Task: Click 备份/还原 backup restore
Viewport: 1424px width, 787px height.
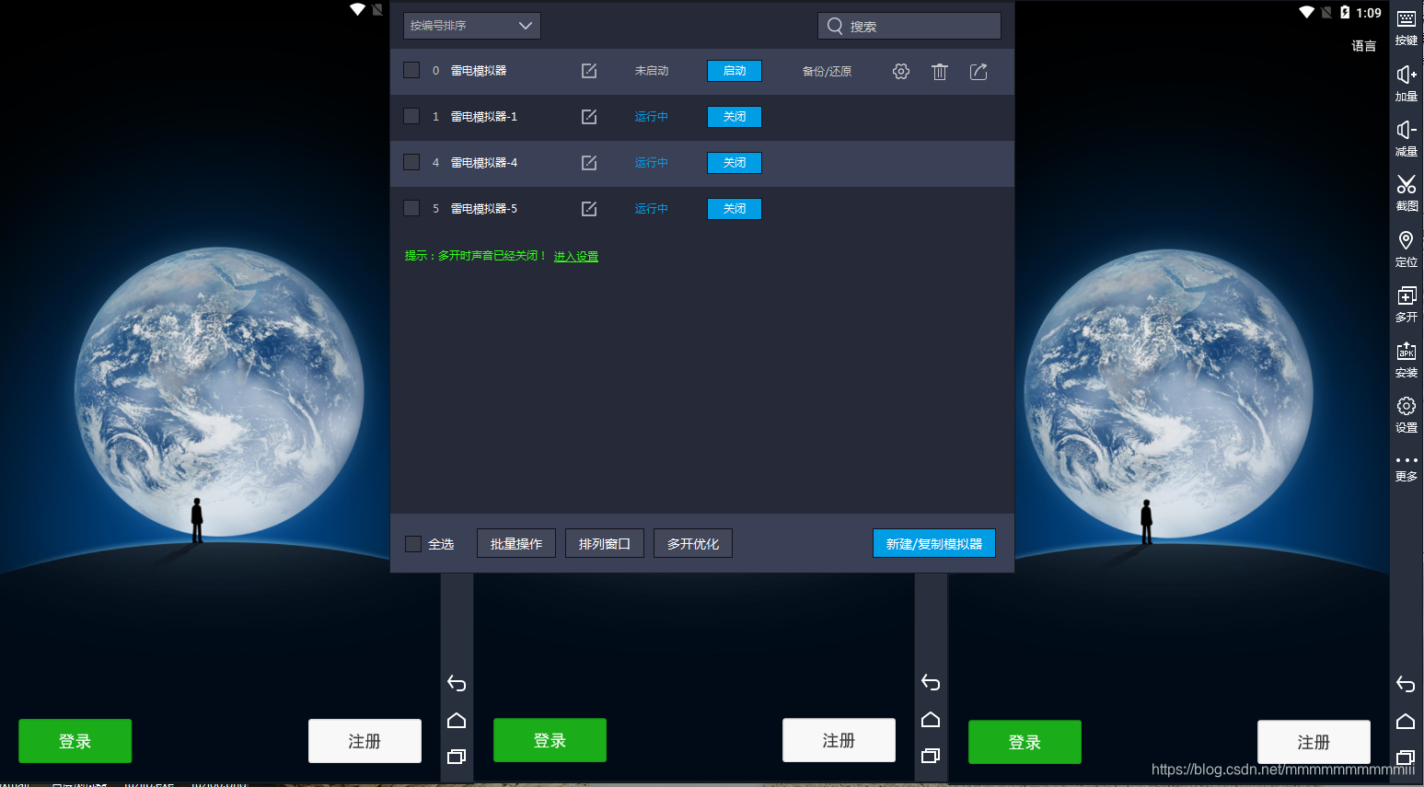Action: pyautogui.click(x=827, y=71)
